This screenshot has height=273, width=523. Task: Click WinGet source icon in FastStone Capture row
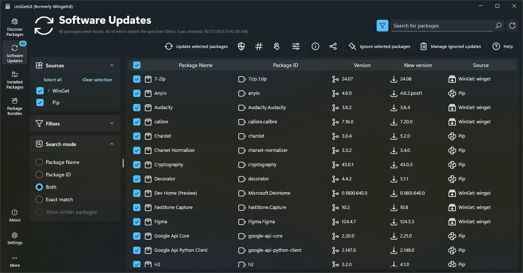(452, 207)
